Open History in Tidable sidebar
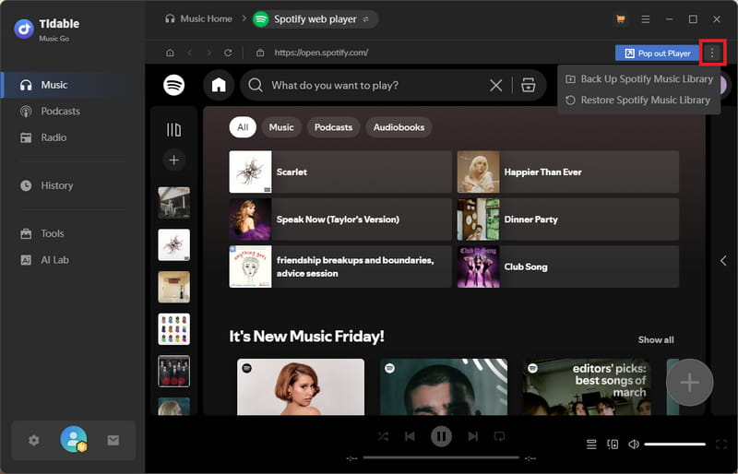738x474 pixels. tap(47, 186)
